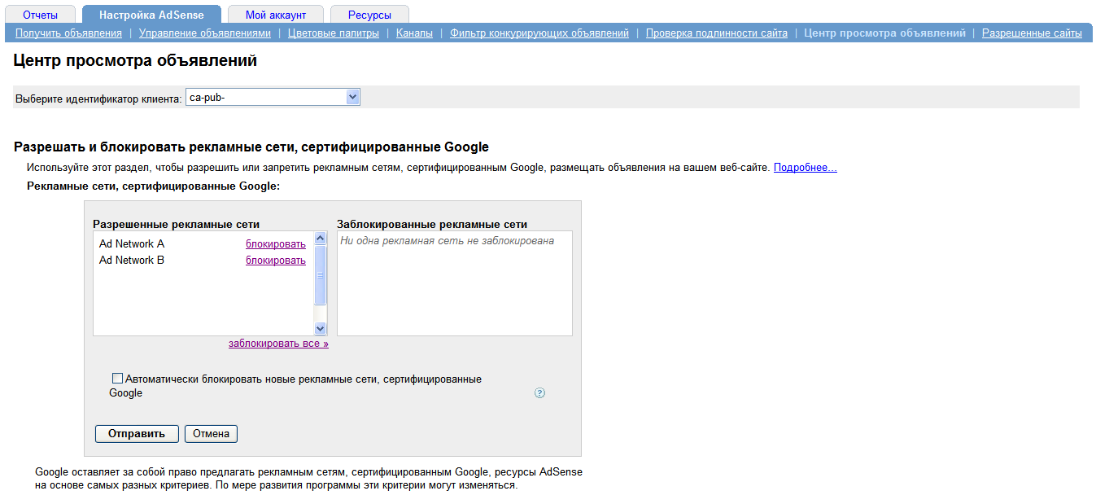Image resolution: width=1096 pixels, height=504 pixels.
Task: Select Ad Network A in allowed list
Action: (132, 244)
